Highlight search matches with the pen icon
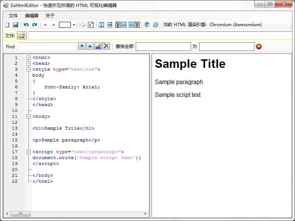The image size is (295, 221). pos(98,46)
